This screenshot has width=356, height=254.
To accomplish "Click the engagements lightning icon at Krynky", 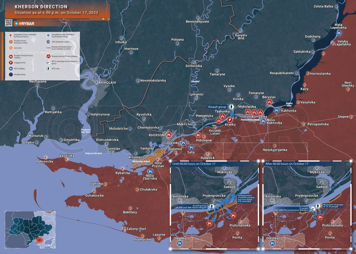I will (x=230, y=119).
